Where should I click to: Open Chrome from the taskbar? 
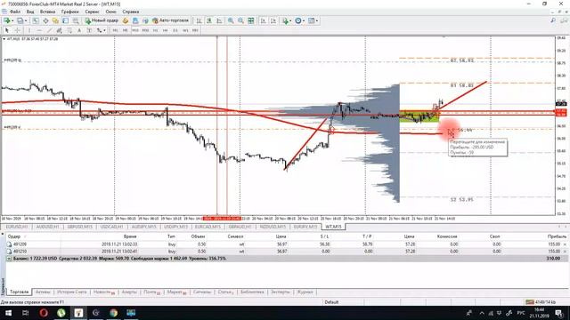tap(113, 312)
